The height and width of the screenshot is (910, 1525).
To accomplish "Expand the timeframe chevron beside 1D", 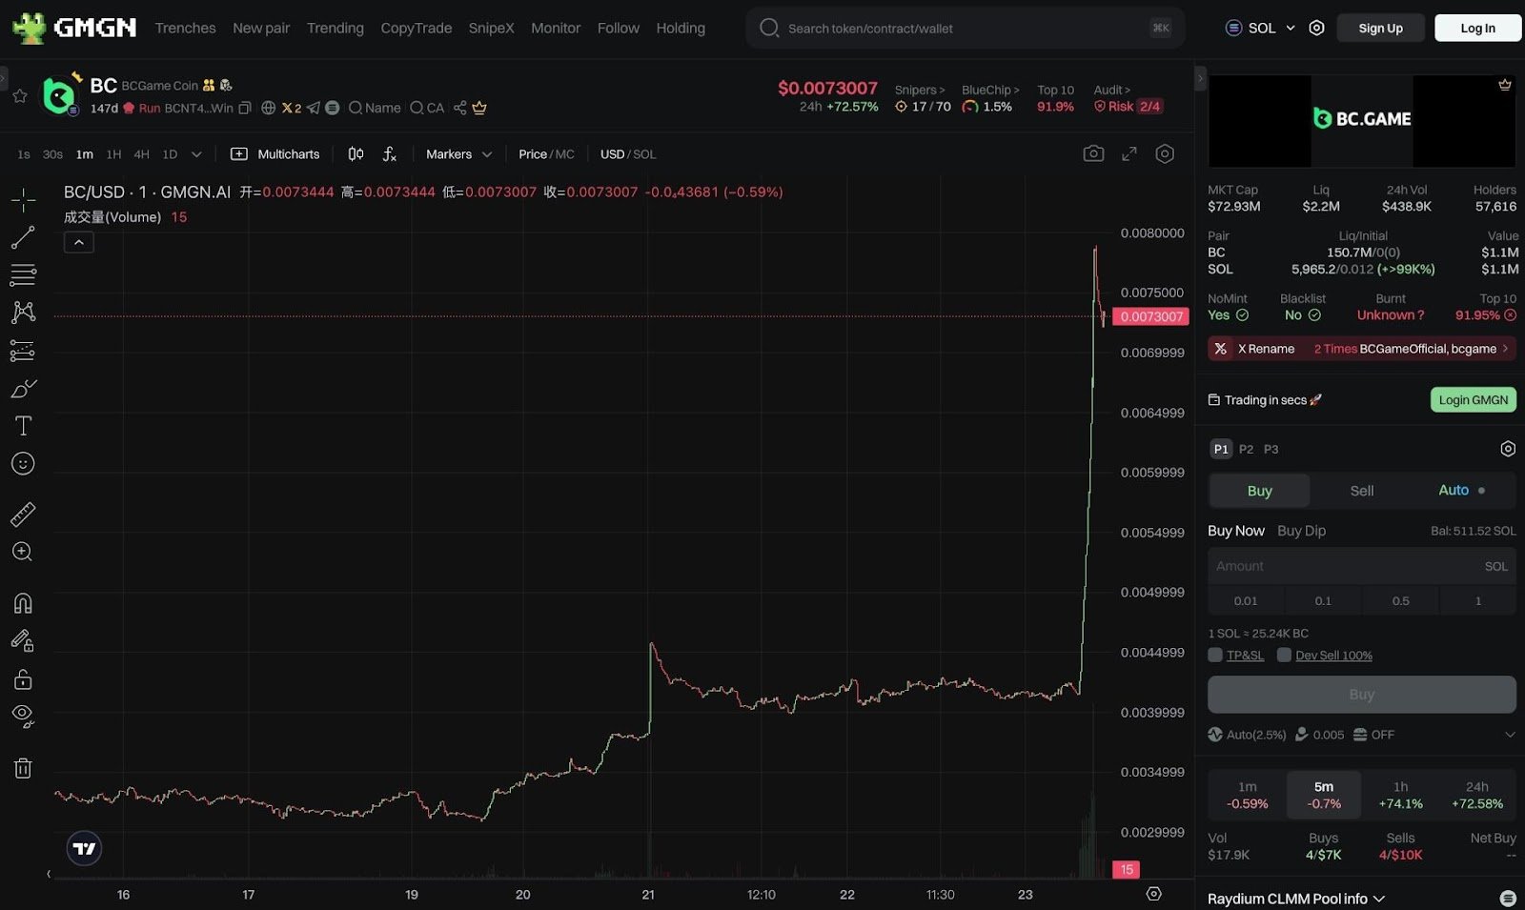I will tap(196, 153).
